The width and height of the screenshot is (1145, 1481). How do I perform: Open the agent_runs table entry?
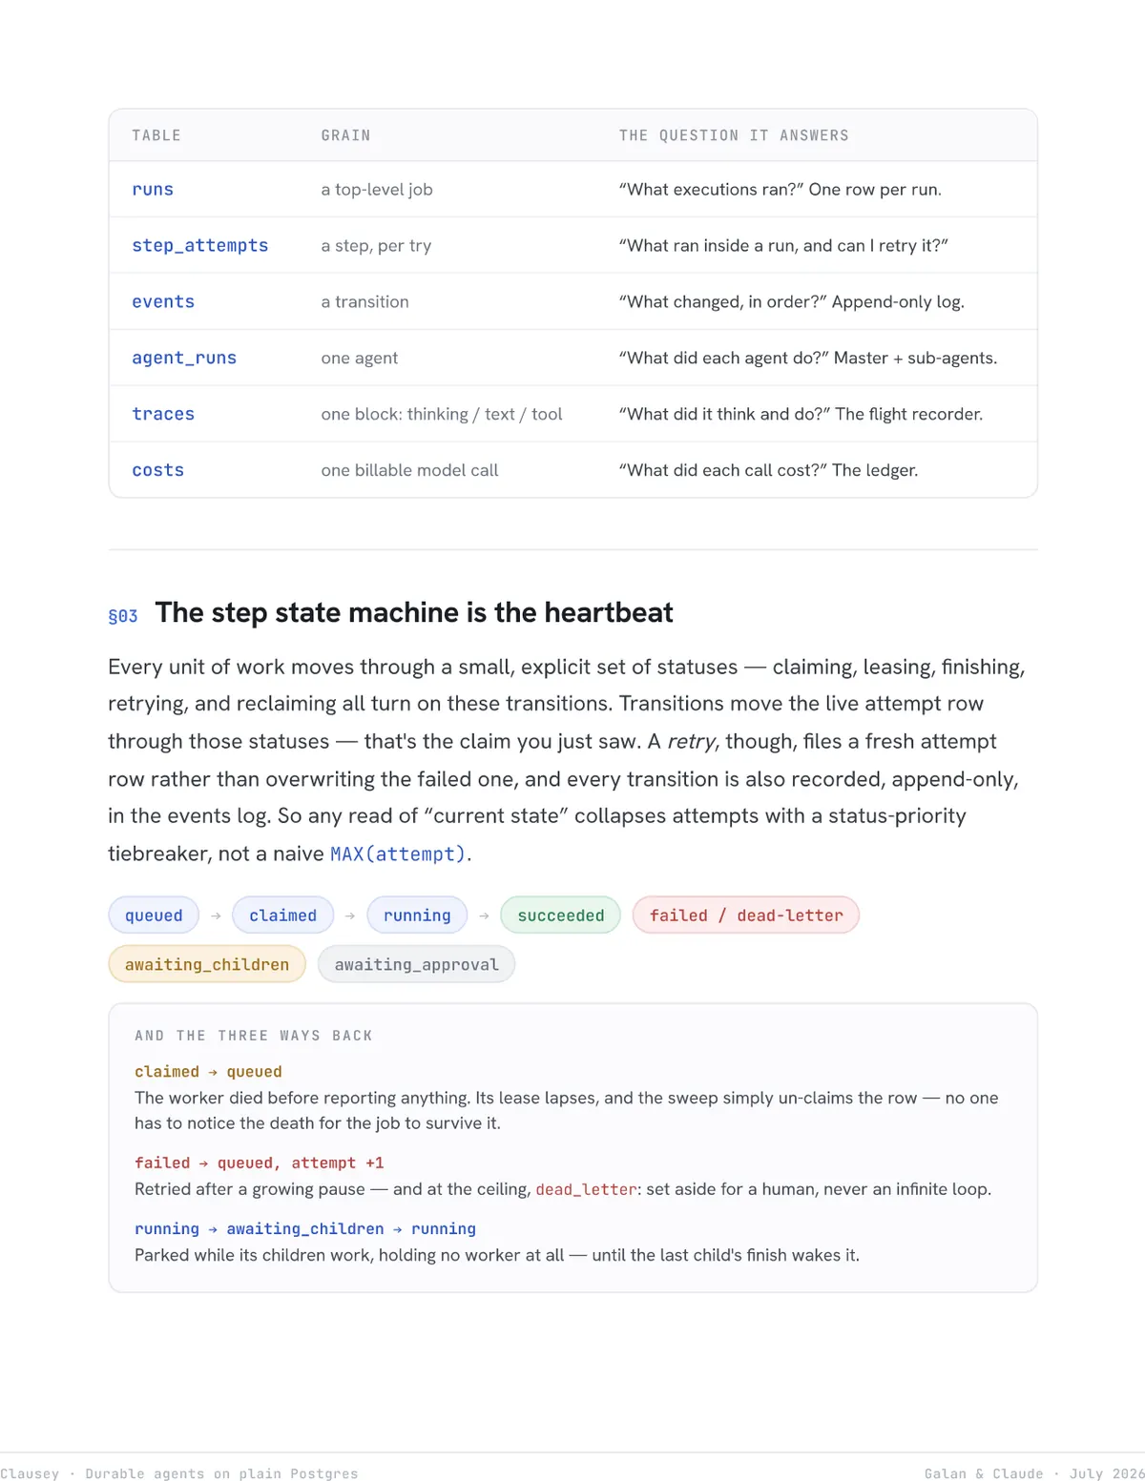tap(184, 359)
